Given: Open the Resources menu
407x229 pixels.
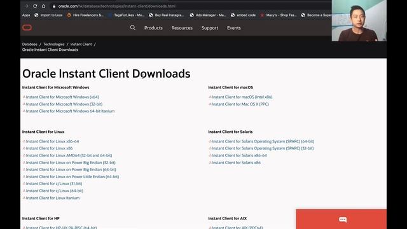Looking at the screenshot, I should pyautogui.click(x=182, y=28).
